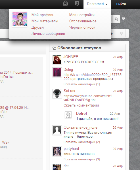
Task: Show comments (3) under partyhard's status
Action: (x=82, y=159)
